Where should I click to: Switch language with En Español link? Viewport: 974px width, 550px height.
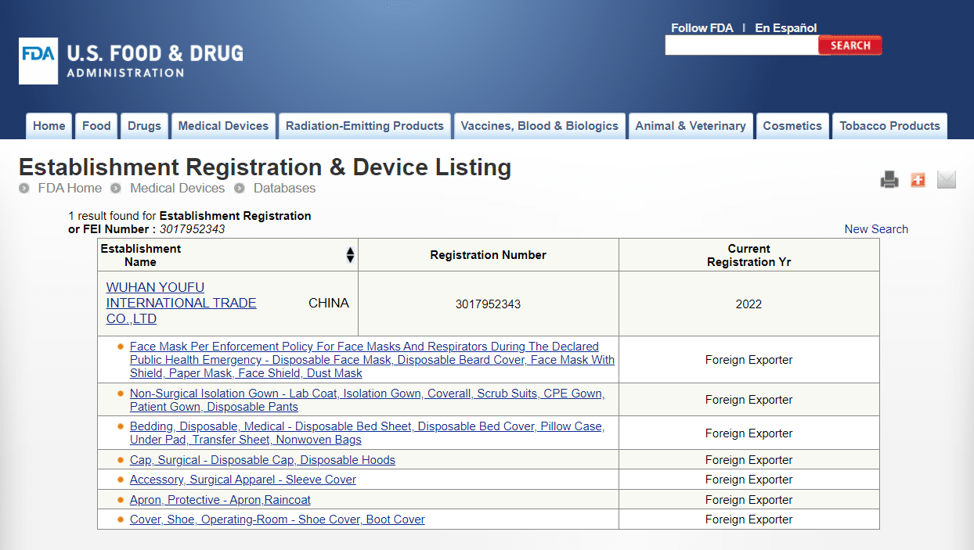tap(785, 28)
